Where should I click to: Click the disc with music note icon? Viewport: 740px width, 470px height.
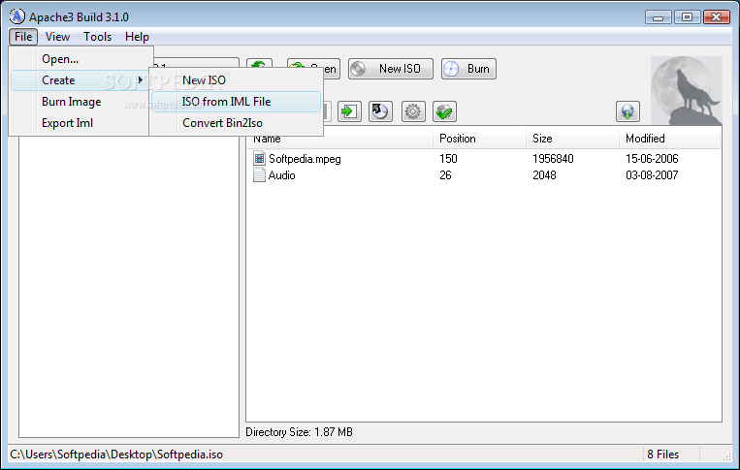[x=380, y=111]
